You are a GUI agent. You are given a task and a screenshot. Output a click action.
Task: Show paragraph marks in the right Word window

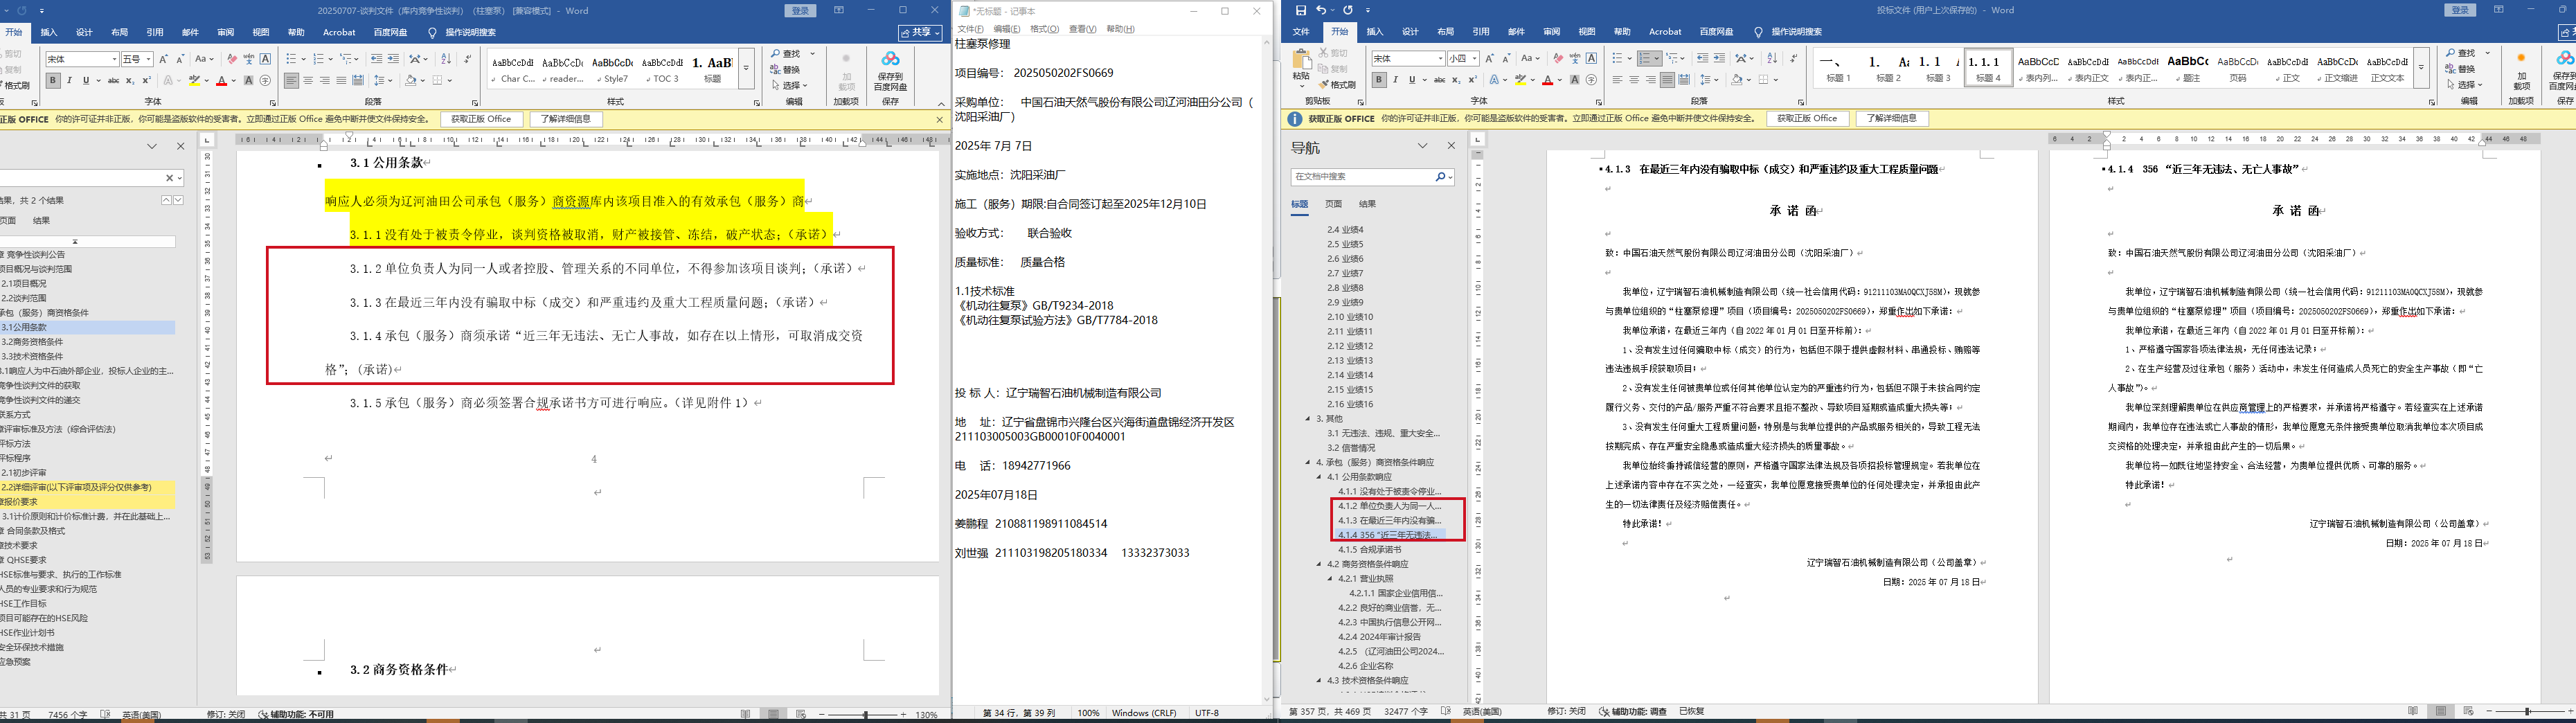1793,59
